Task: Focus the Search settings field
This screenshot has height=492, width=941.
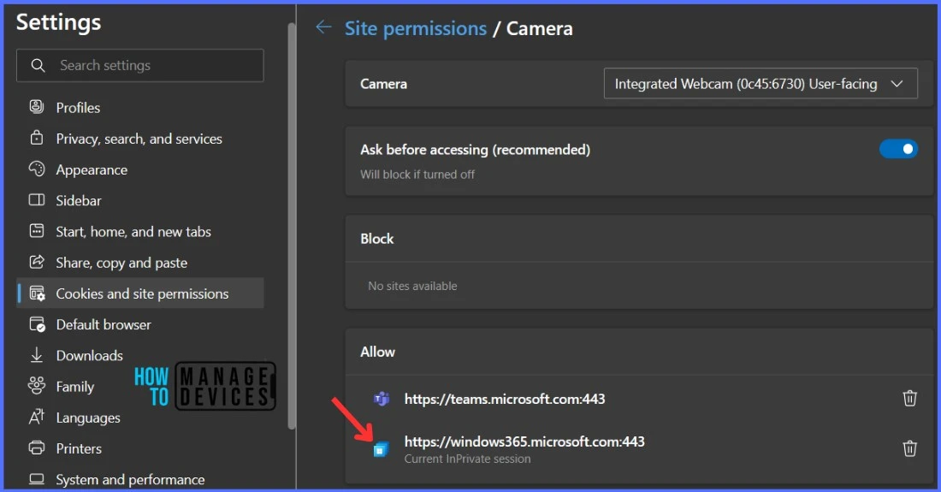Action: pos(139,65)
